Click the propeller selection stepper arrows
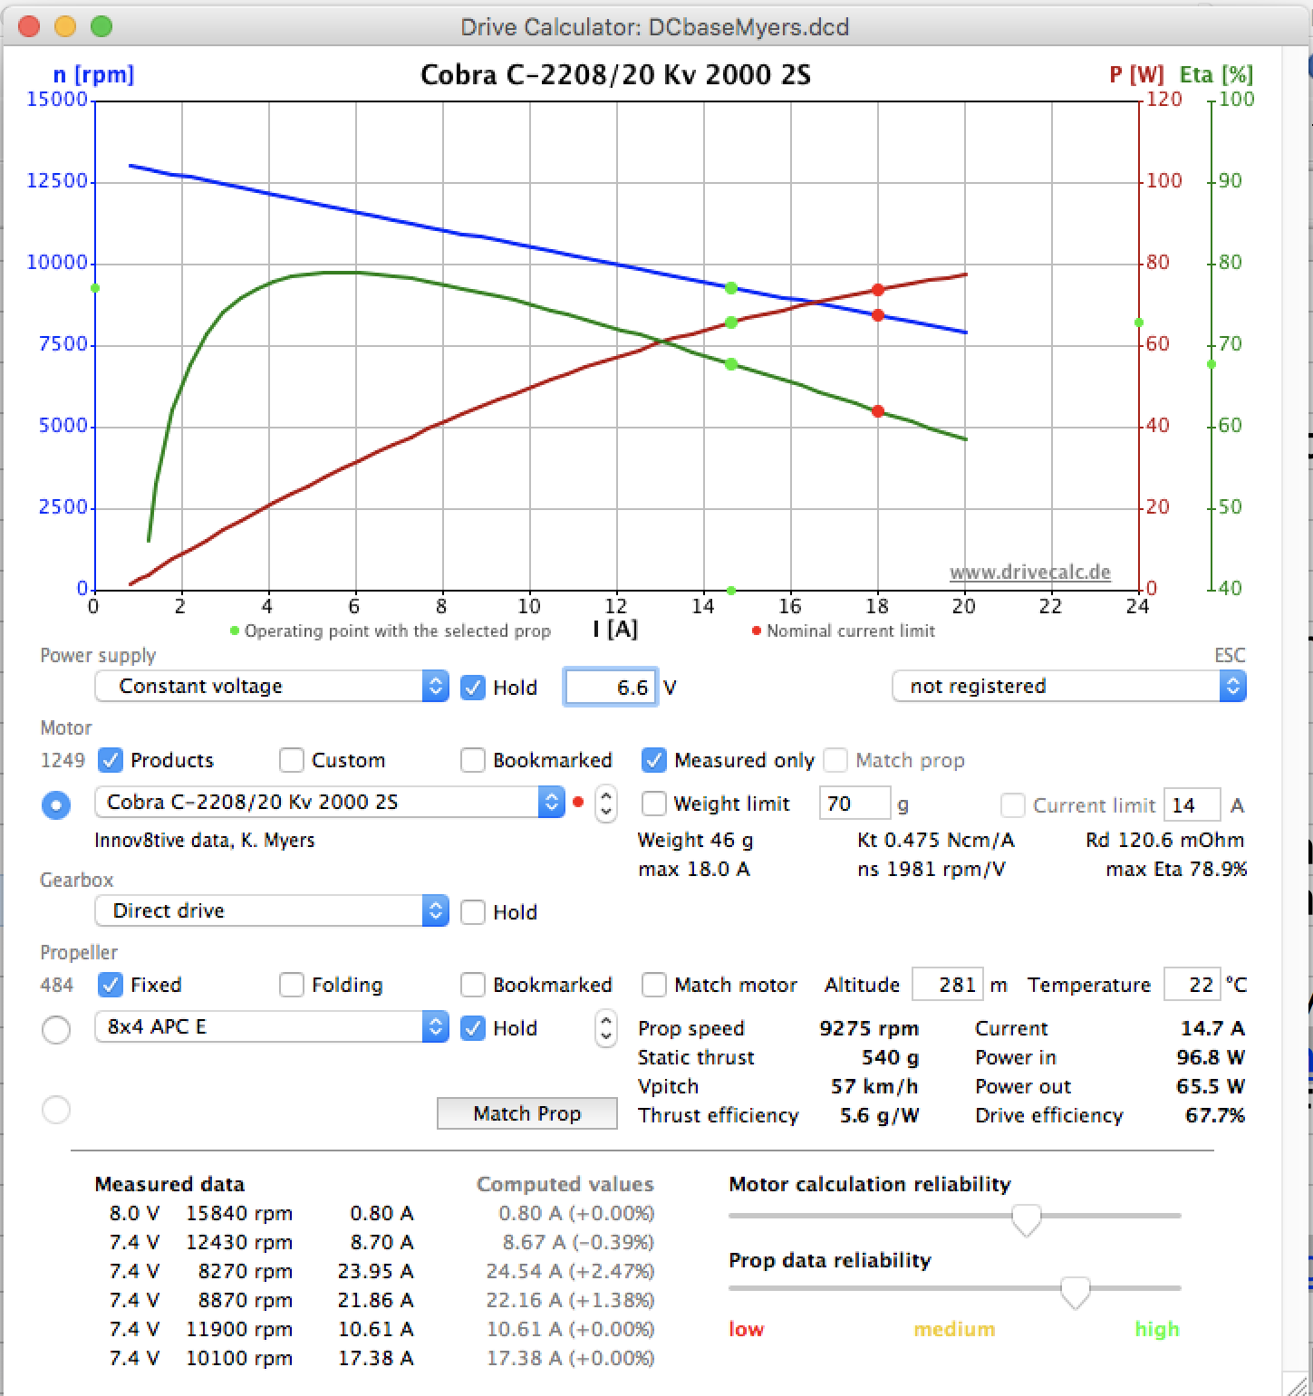Viewport: 1313px width, 1396px height. (x=606, y=1028)
